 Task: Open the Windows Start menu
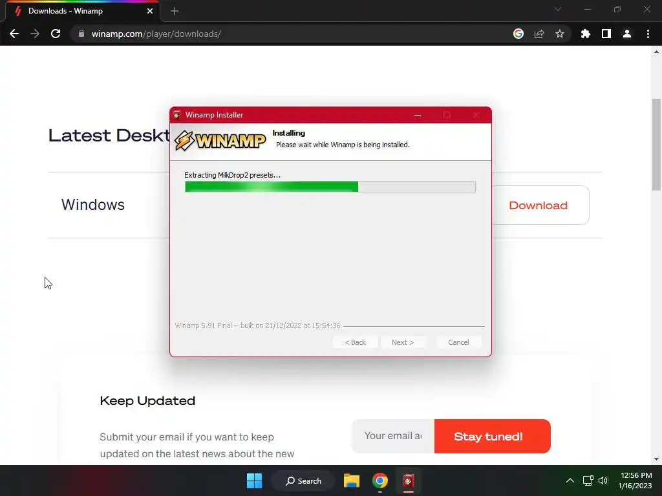[x=254, y=480]
